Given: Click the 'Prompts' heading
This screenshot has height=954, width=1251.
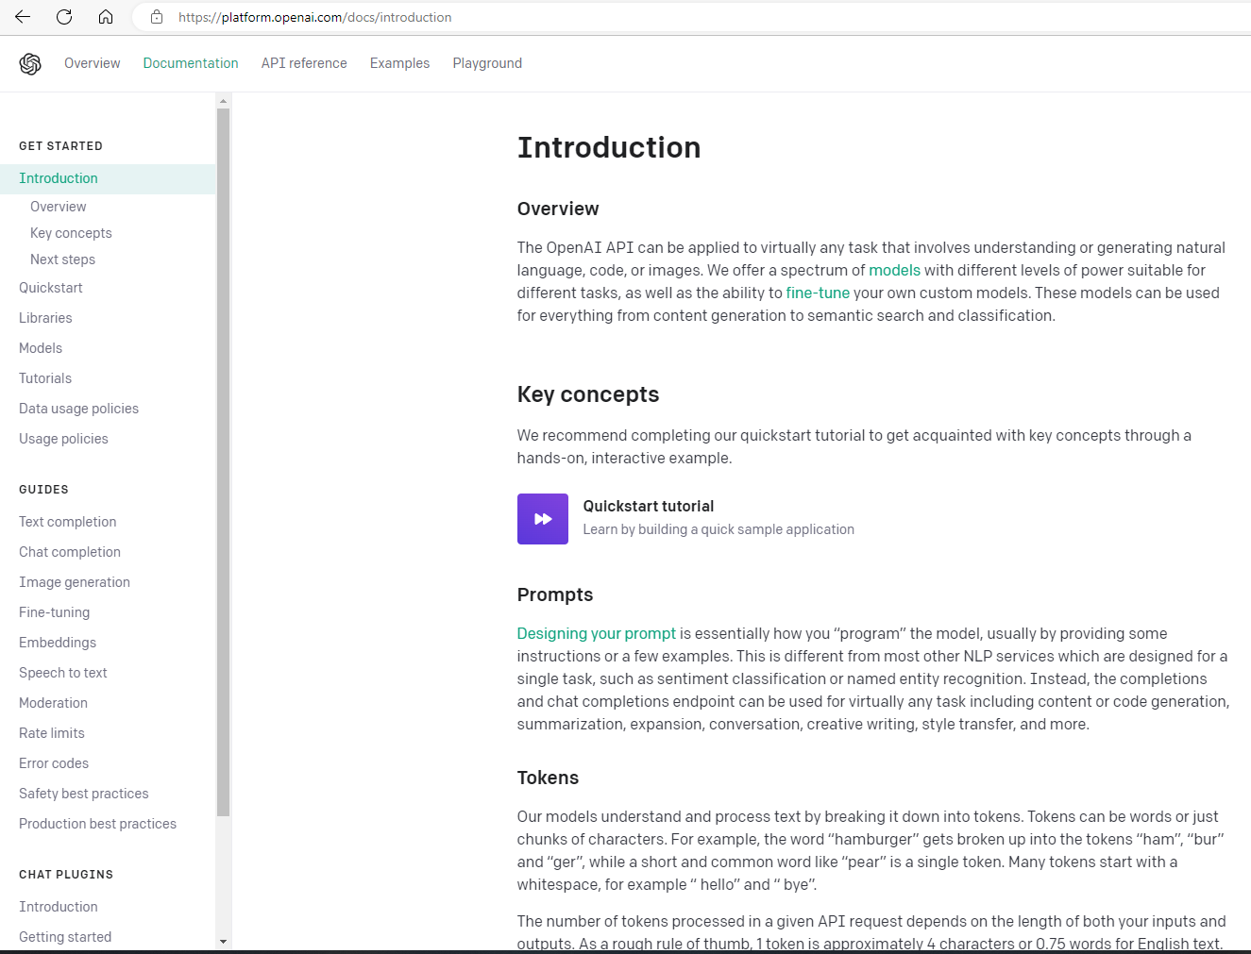Looking at the screenshot, I should click(x=555, y=594).
